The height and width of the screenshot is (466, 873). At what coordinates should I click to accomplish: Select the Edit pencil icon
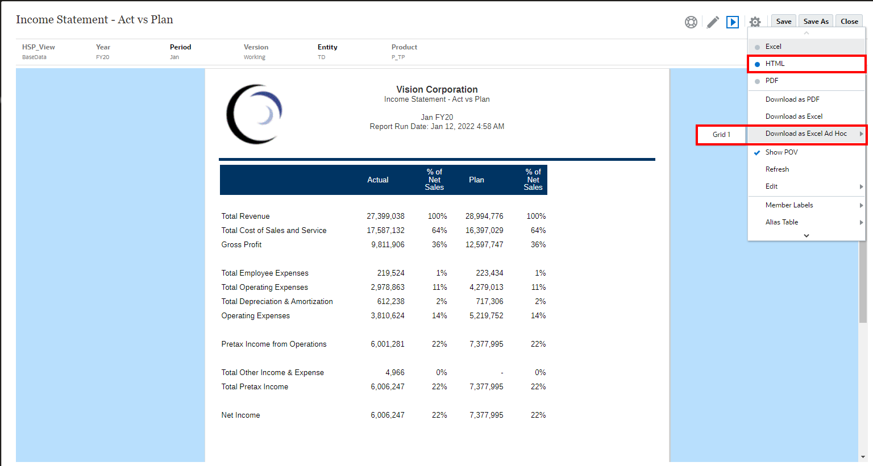click(712, 21)
